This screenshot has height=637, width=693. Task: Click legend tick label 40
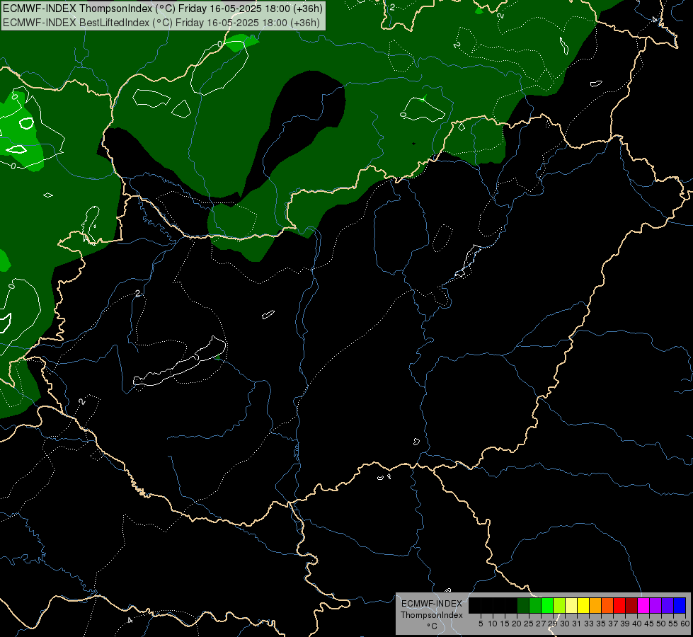(637, 624)
